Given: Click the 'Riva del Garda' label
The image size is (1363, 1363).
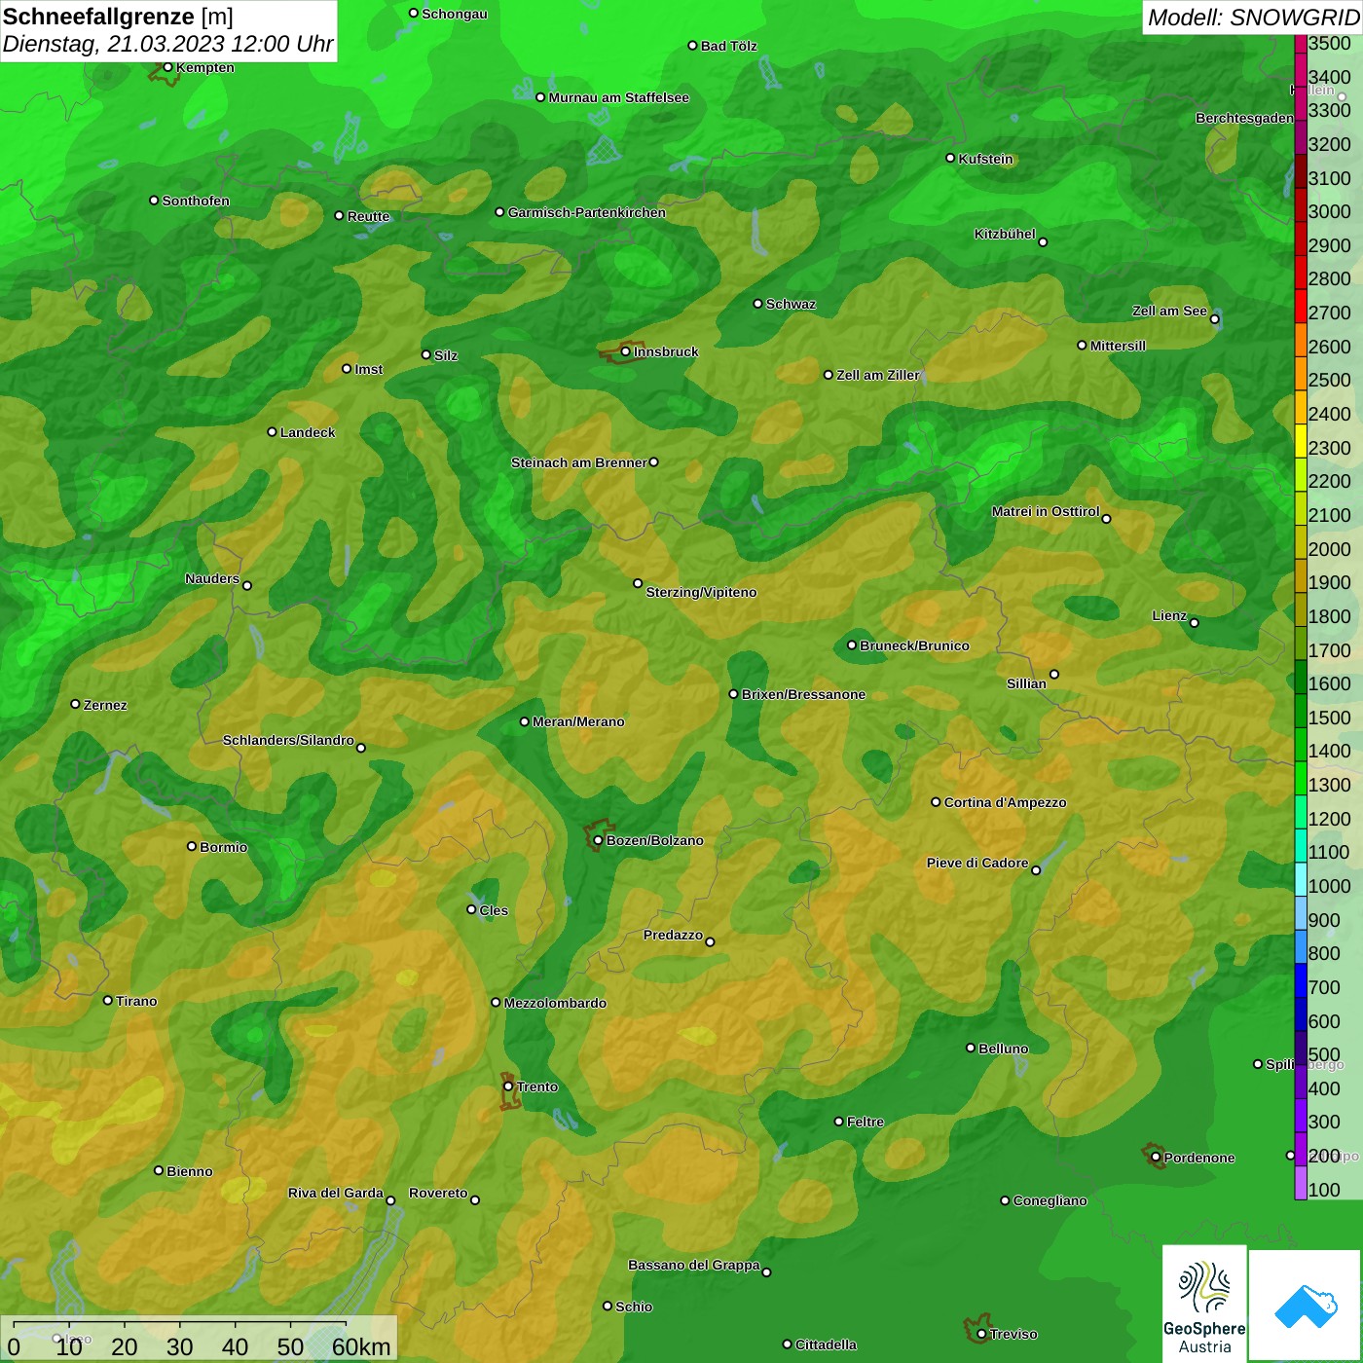Looking at the screenshot, I should [336, 1193].
